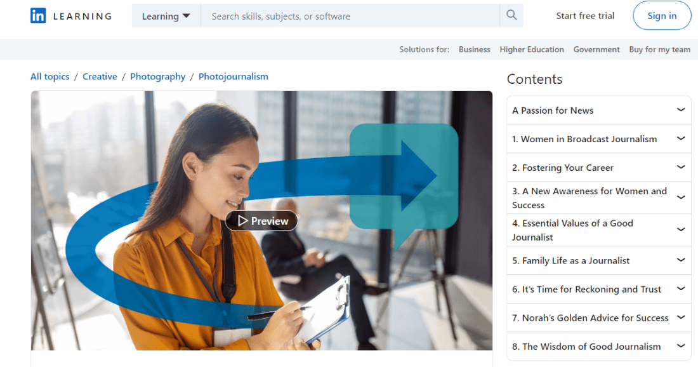Screen dimensions: 698x367
Task: Click the search magnifier icon
Action: point(511,16)
